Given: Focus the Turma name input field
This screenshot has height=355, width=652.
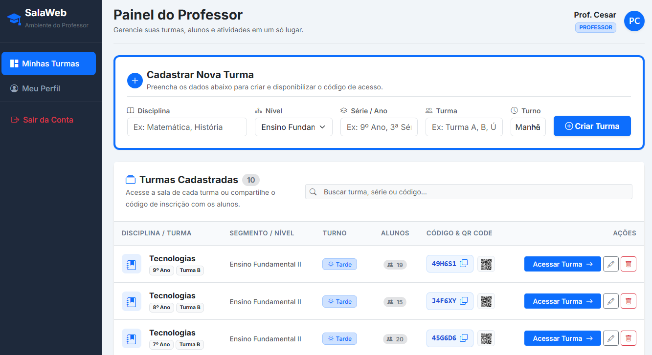Looking at the screenshot, I should (464, 127).
